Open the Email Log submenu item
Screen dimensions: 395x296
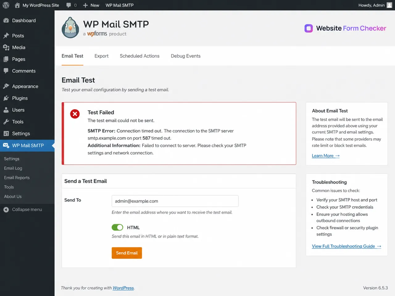(13, 168)
